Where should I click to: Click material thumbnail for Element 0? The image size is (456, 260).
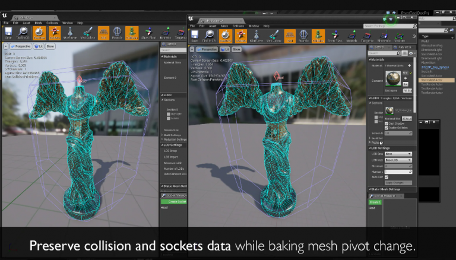[393, 78]
